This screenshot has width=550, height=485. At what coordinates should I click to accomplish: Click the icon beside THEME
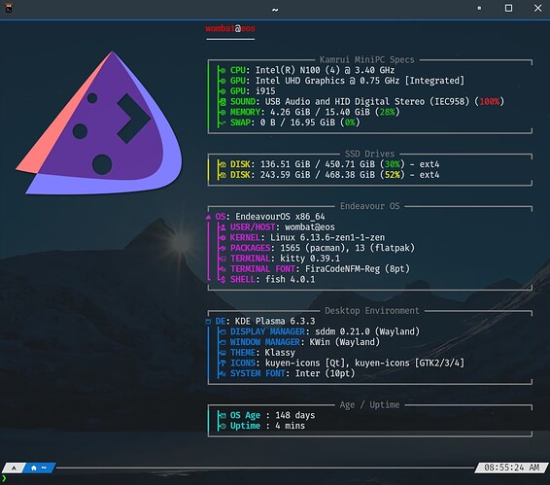[223, 353]
